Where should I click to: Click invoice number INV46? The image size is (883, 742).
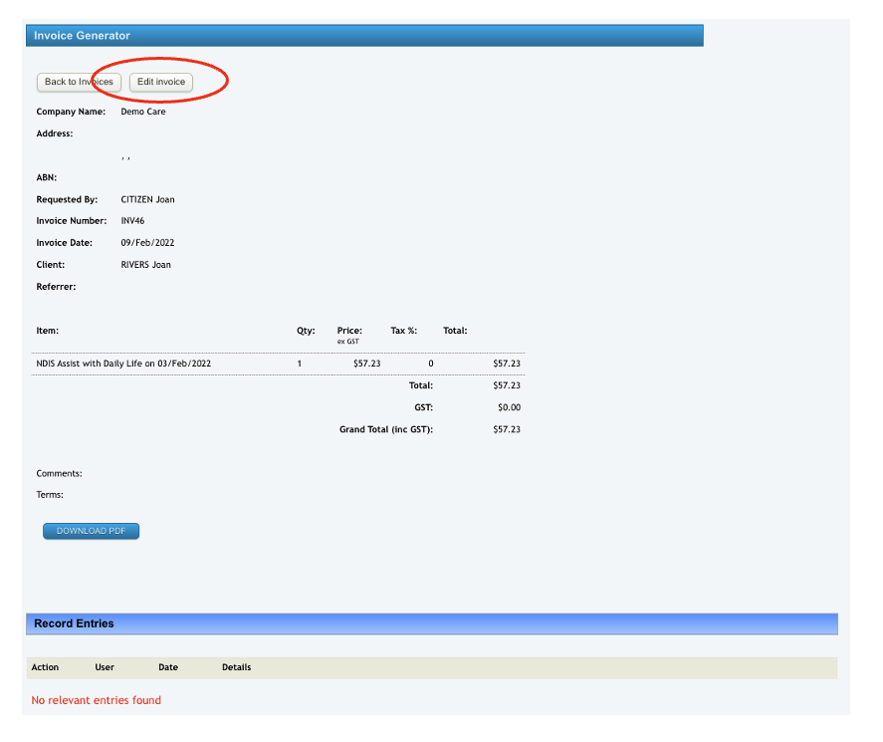[x=132, y=221]
